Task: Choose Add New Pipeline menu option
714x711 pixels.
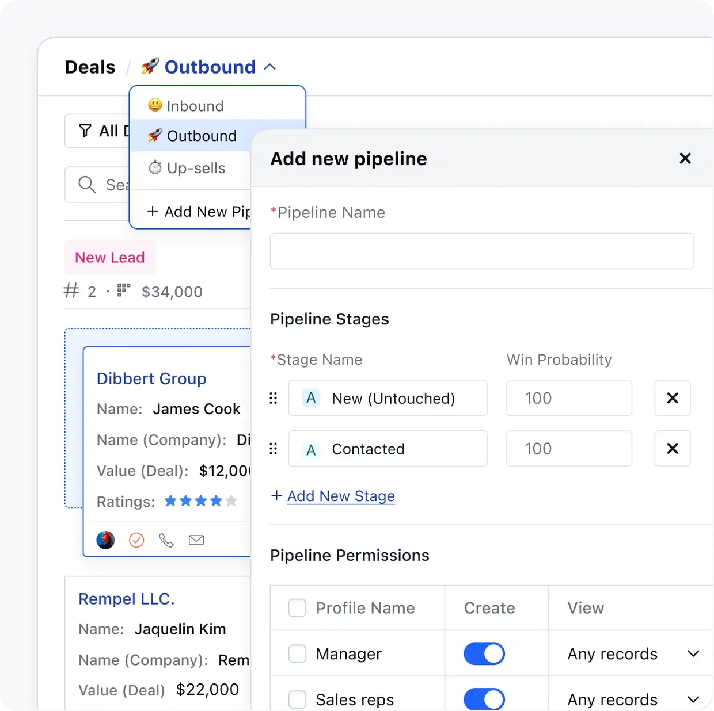Action: coord(199,212)
